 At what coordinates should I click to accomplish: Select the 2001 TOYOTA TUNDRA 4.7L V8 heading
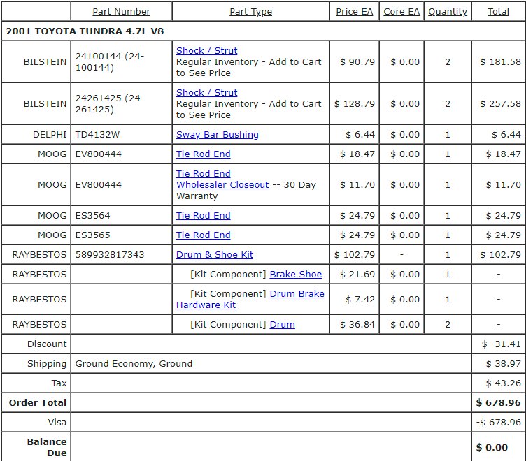coord(85,31)
